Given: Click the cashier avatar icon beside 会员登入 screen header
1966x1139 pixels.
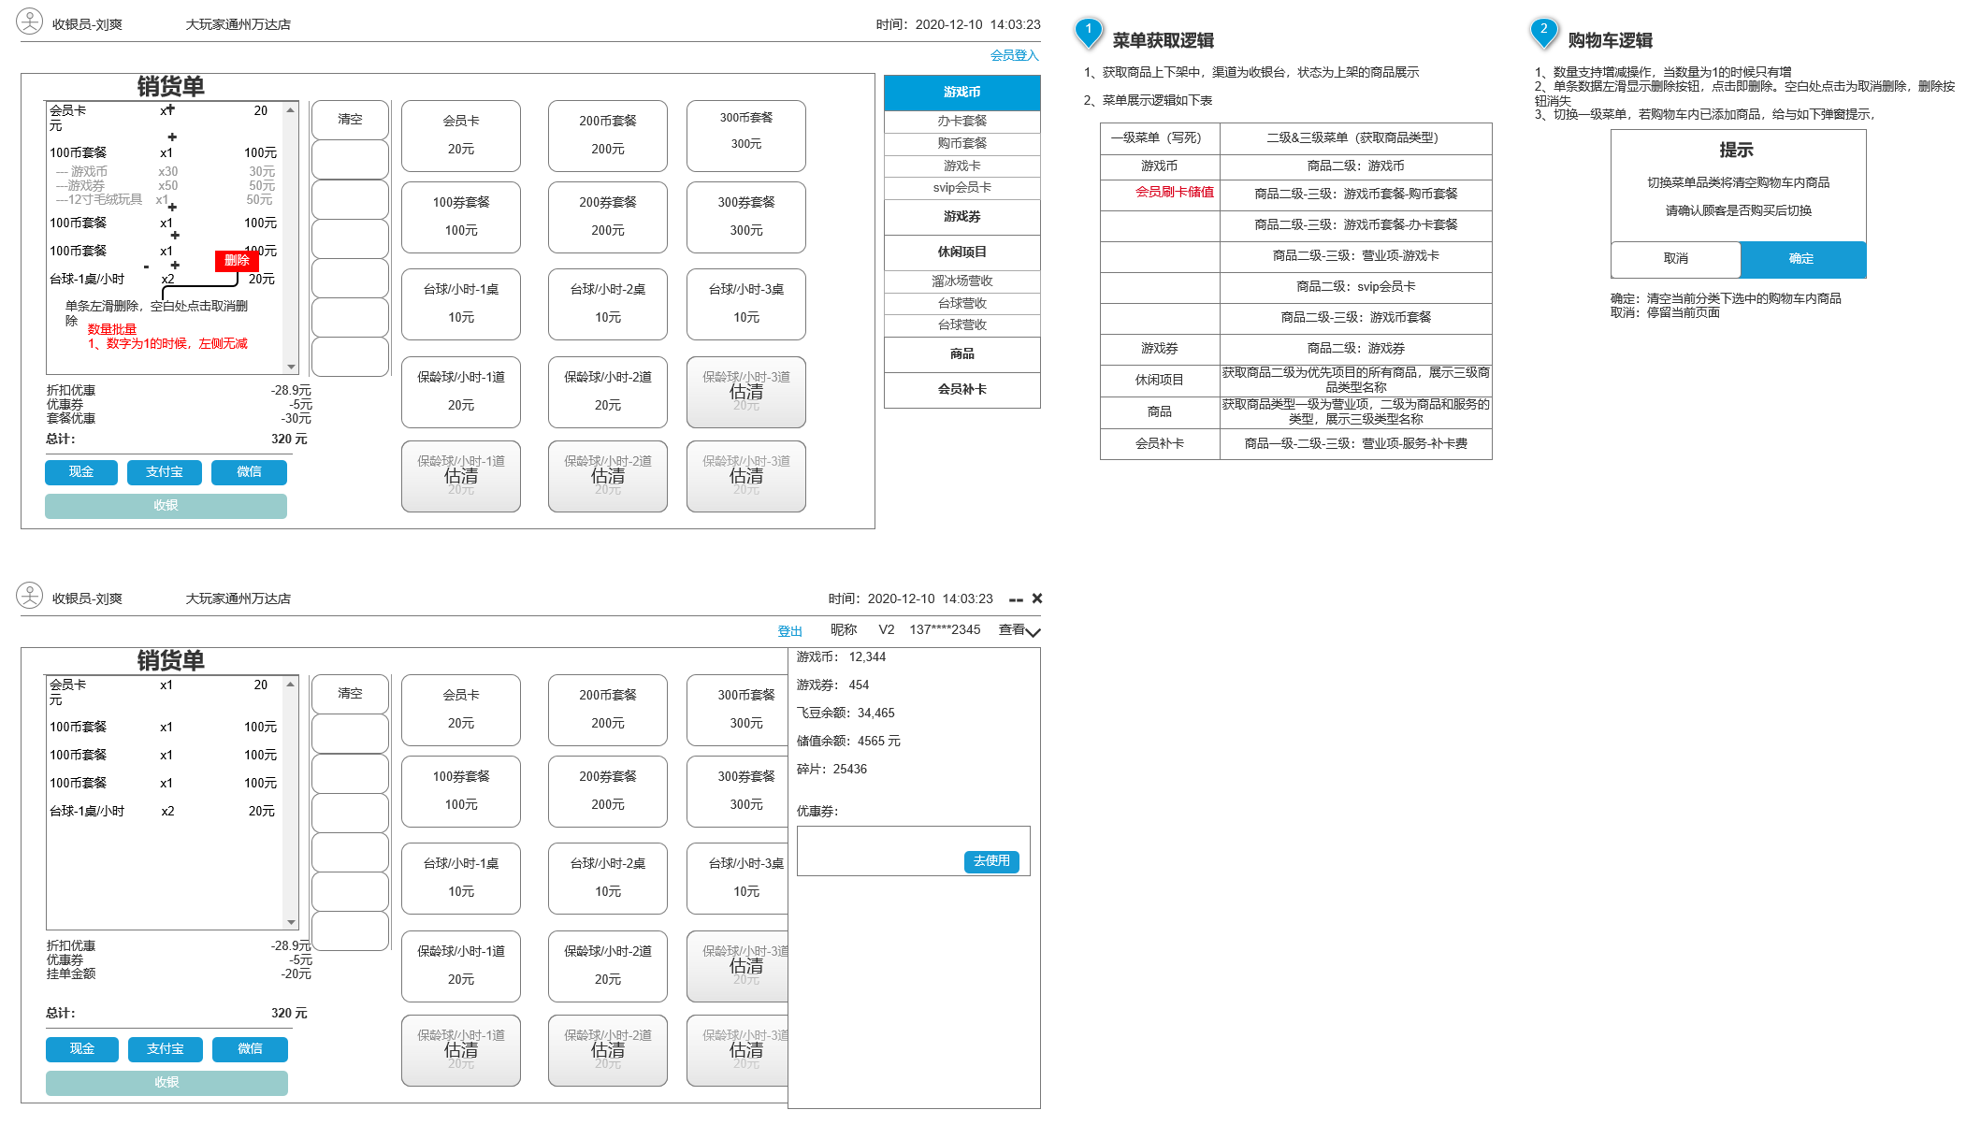Looking at the screenshot, I should pos(30,21).
